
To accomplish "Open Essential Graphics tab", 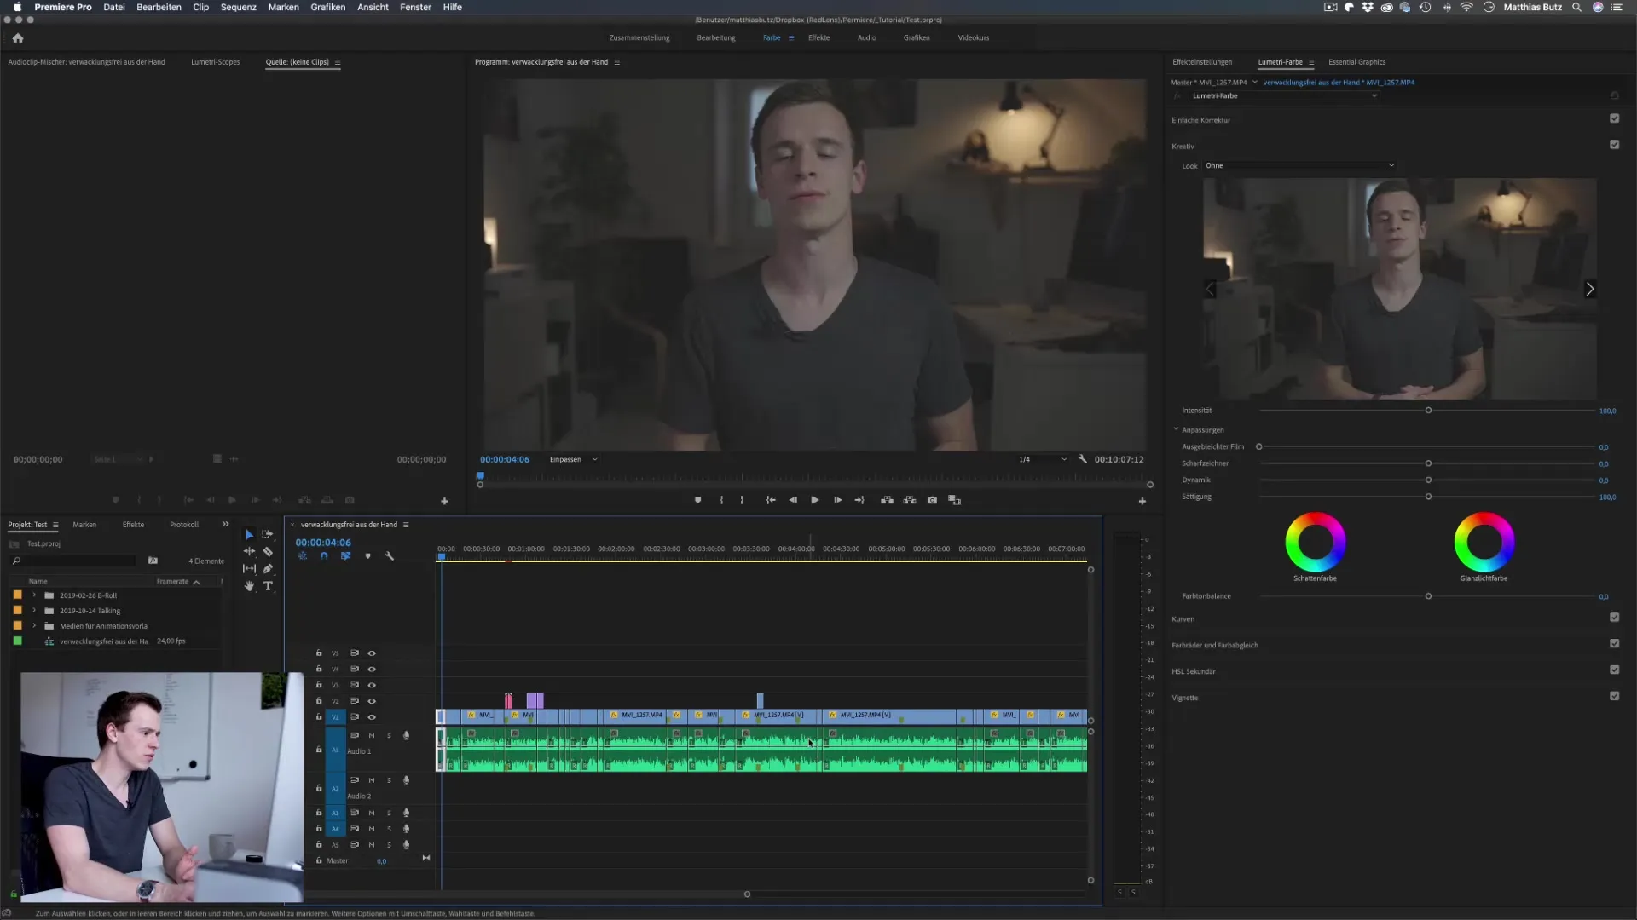I will [x=1356, y=62].
